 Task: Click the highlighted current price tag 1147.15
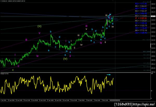pyautogui.click(x=153, y=16)
